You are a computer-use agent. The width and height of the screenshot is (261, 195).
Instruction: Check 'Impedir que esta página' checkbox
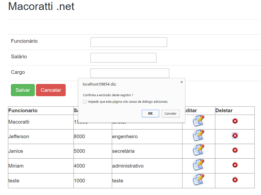click(x=85, y=102)
